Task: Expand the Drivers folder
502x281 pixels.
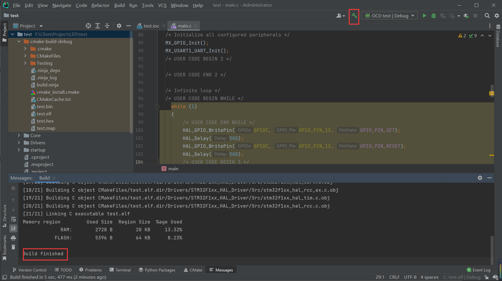Action: (x=19, y=143)
